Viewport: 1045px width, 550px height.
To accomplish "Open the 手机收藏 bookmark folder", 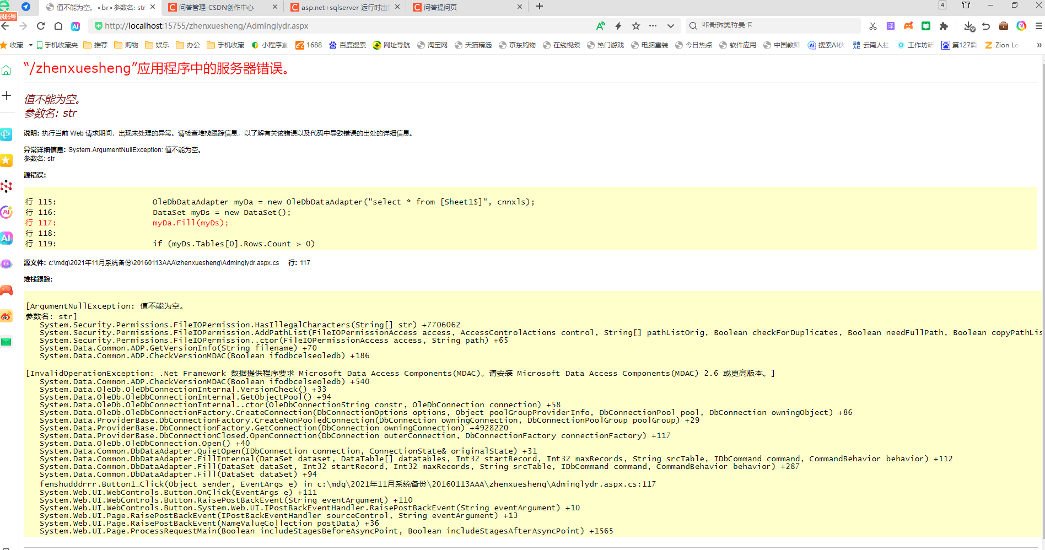I will 226,45.
